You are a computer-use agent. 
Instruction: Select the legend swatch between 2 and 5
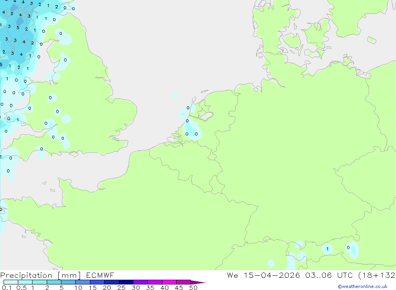(54, 282)
